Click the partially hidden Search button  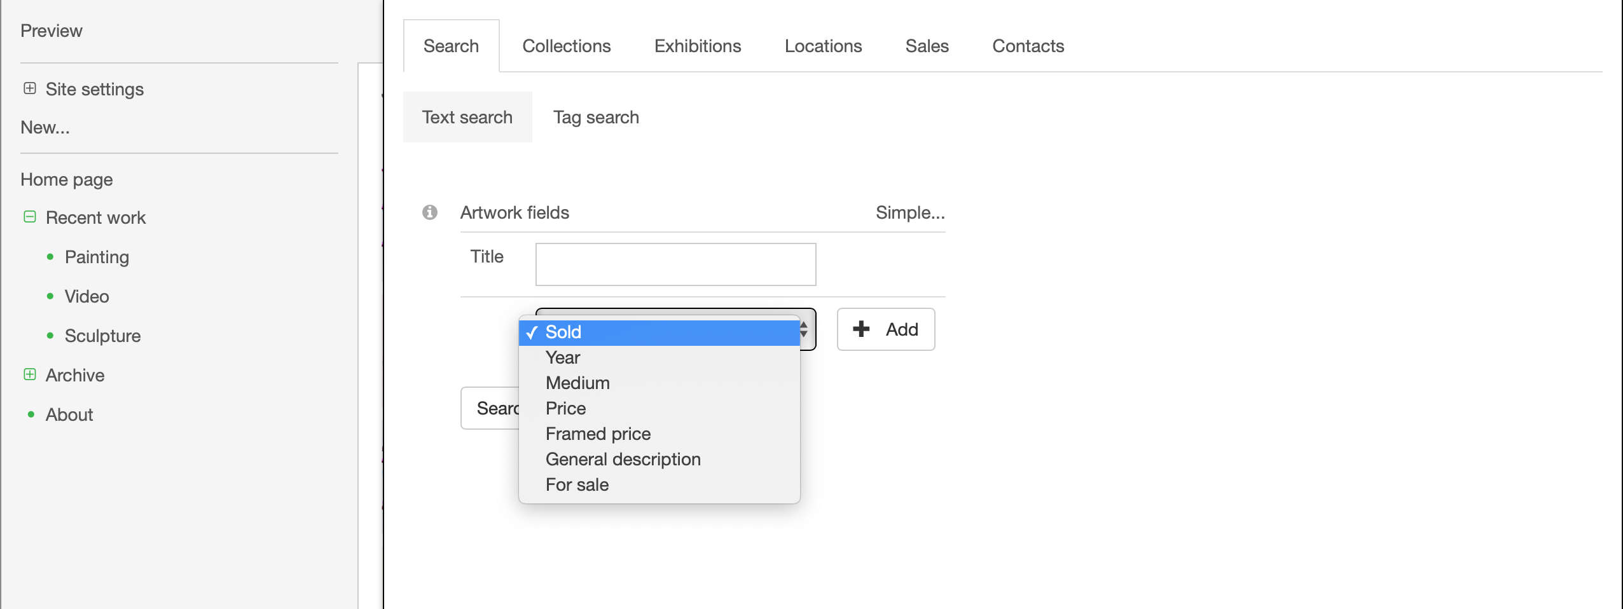point(490,408)
